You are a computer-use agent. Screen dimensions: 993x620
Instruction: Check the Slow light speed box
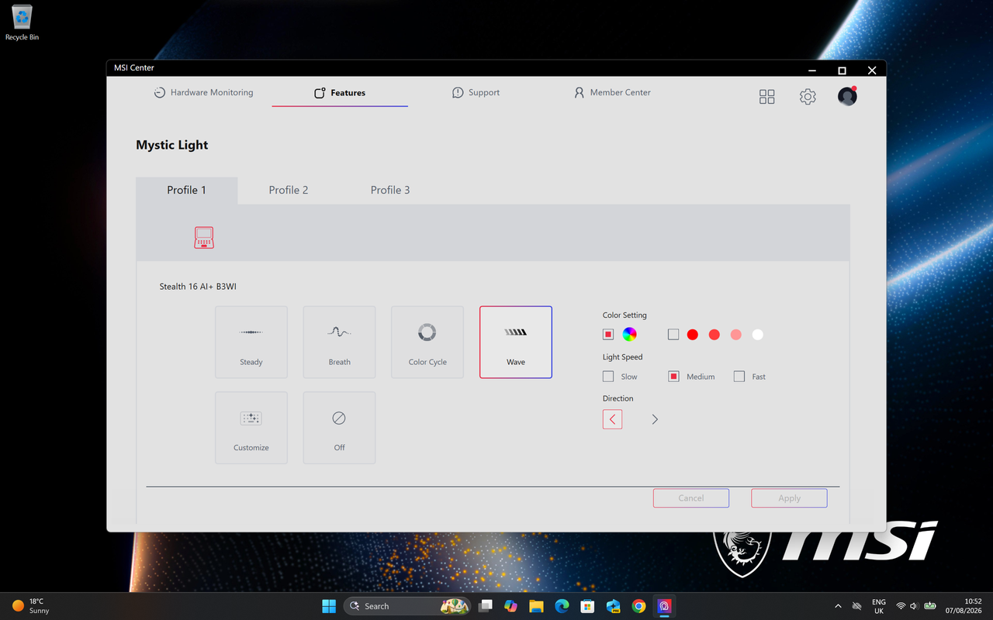tap(608, 377)
